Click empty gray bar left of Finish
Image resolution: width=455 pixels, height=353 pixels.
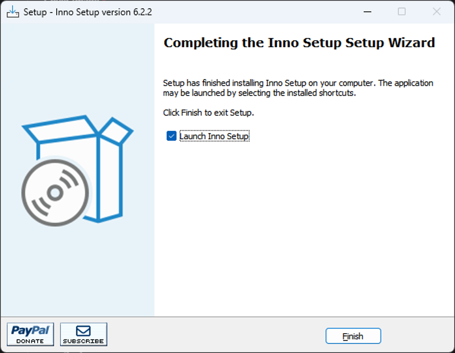click(x=215, y=335)
